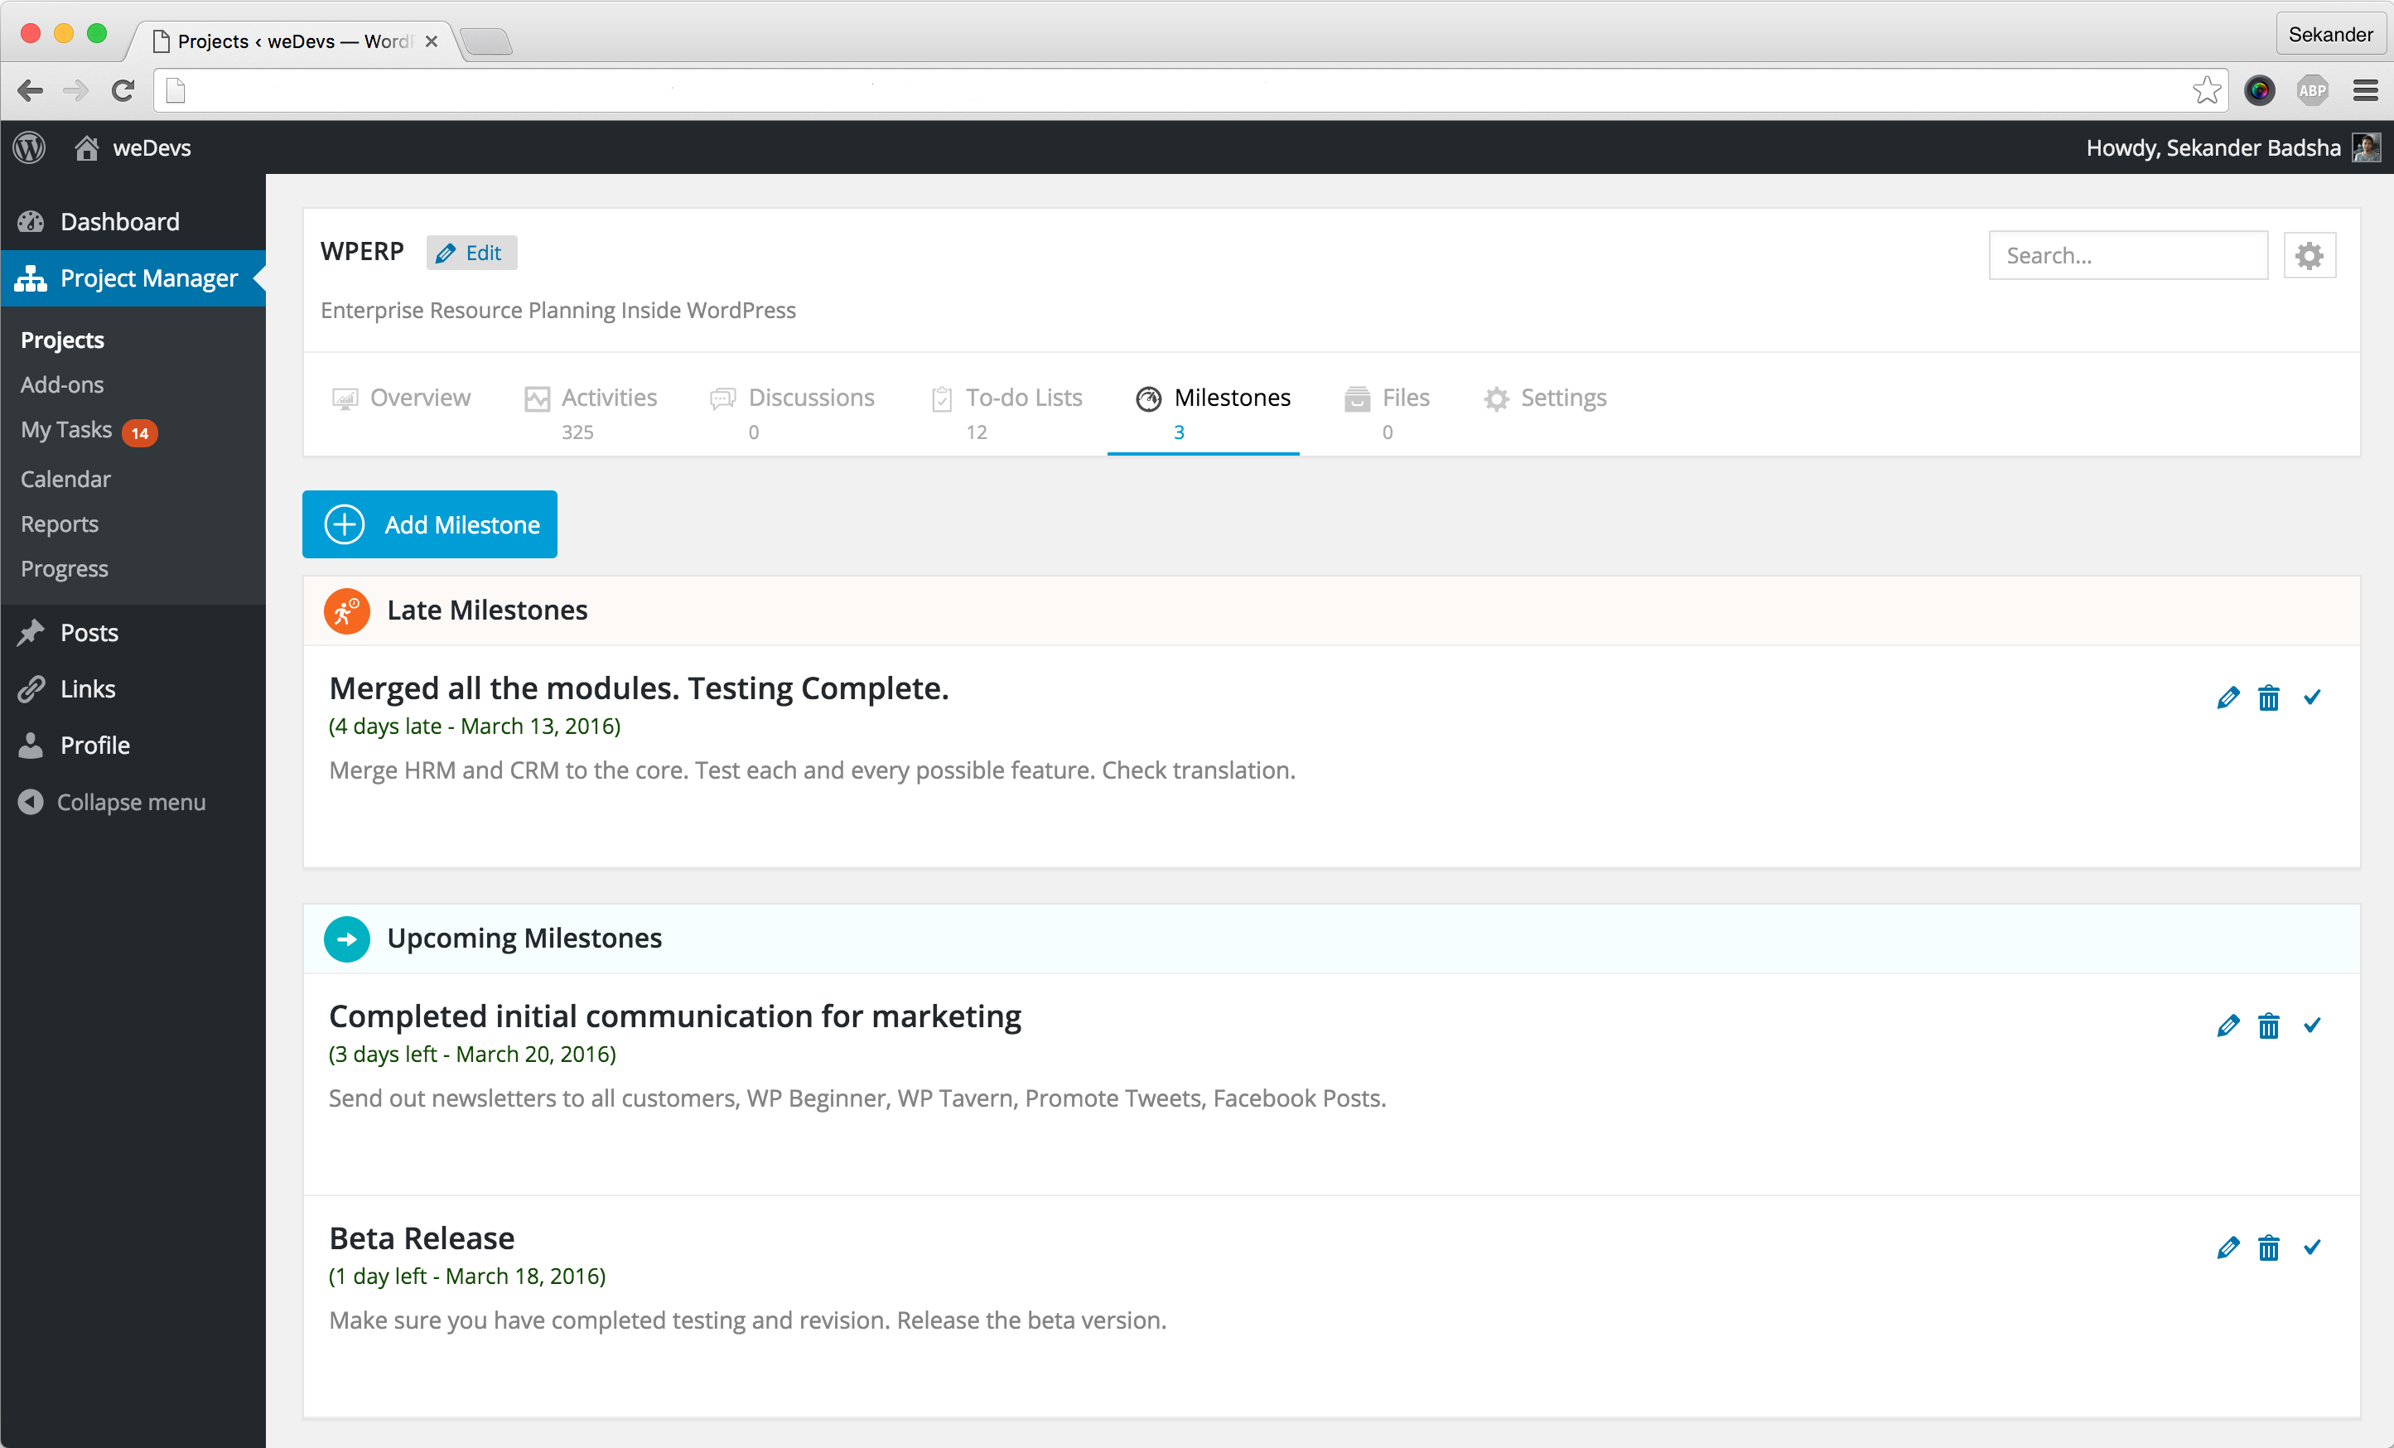This screenshot has height=1448, width=2394.
Task: Open Reports in the sidebar
Action: point(60,524)
